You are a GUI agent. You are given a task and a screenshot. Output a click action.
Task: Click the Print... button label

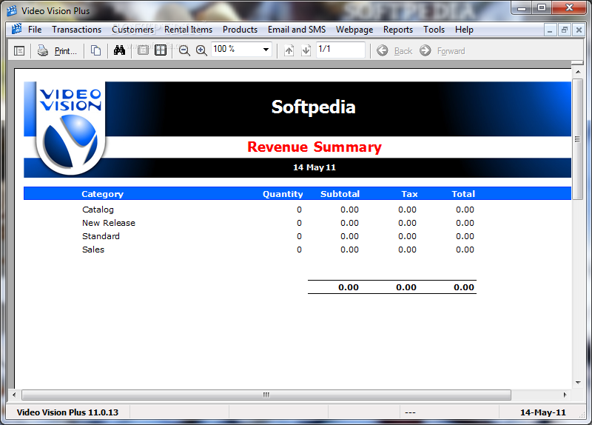coord(66,51)
